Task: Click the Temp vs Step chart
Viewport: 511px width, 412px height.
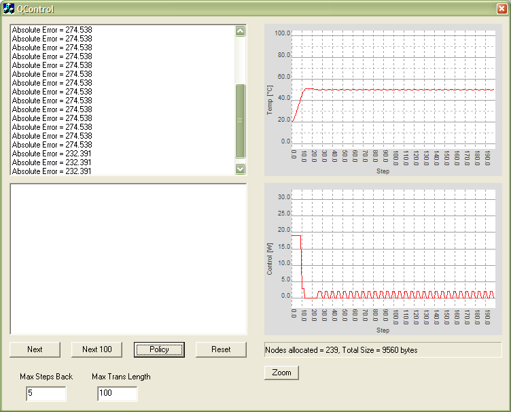Action: [383, 100]
